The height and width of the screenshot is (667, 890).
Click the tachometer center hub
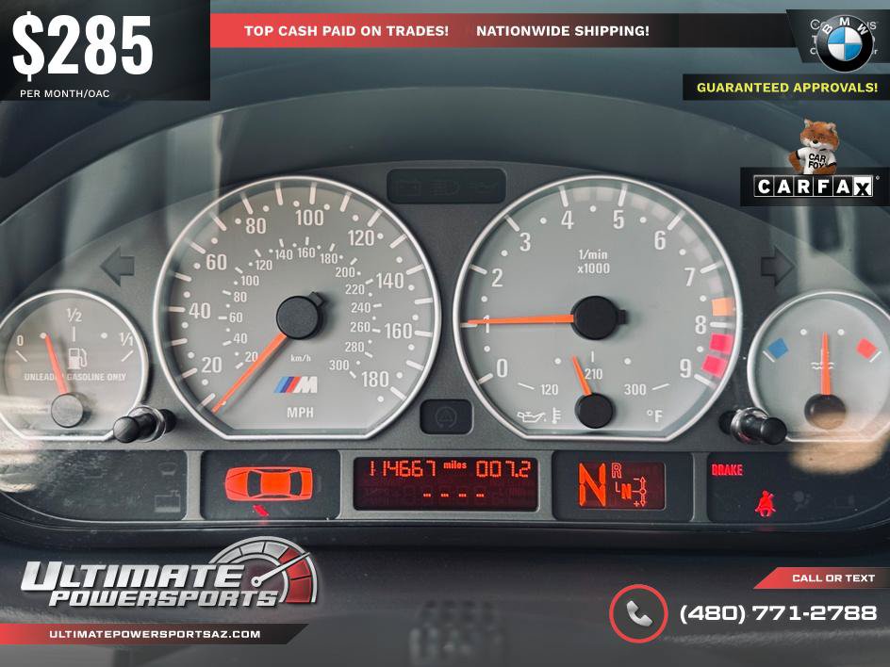596,317
